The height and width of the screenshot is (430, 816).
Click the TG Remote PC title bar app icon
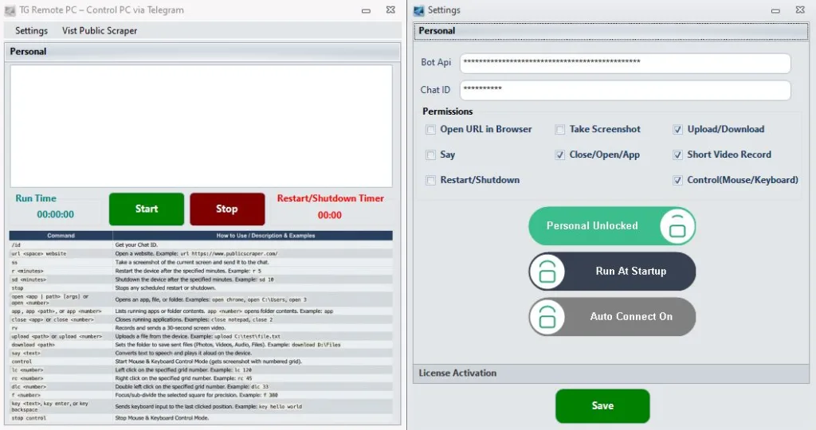[x=10, y=10]
